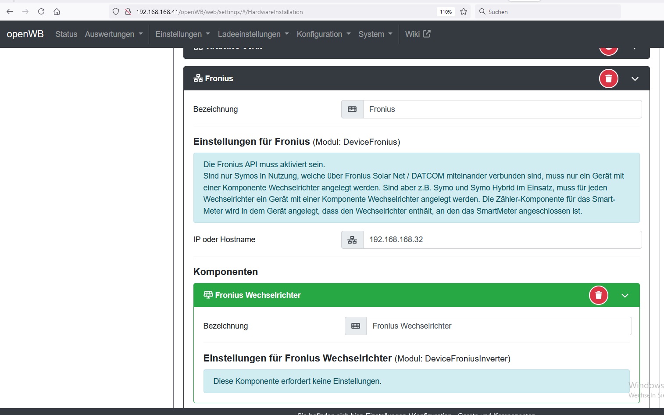Open the Wiki link
The image size is (664, 415).
418,34
